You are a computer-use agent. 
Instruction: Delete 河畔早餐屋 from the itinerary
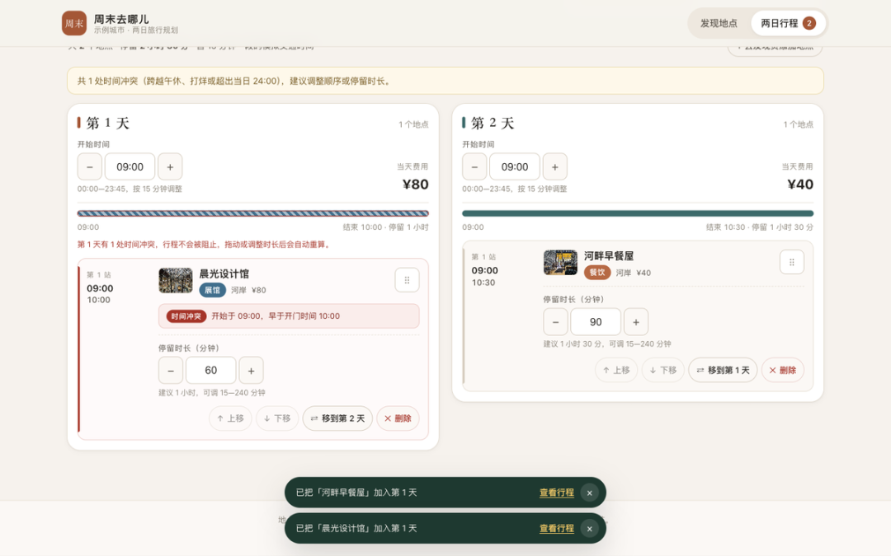tap(782, 371)
